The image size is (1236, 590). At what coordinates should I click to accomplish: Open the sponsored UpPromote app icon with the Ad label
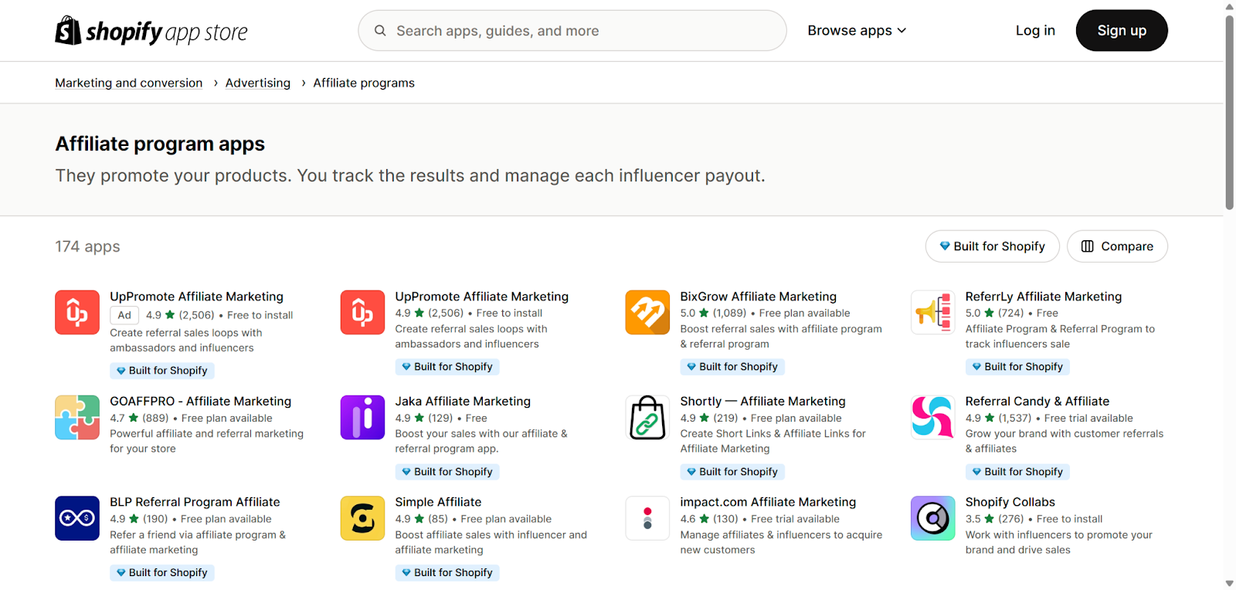[x=77, y=313]
